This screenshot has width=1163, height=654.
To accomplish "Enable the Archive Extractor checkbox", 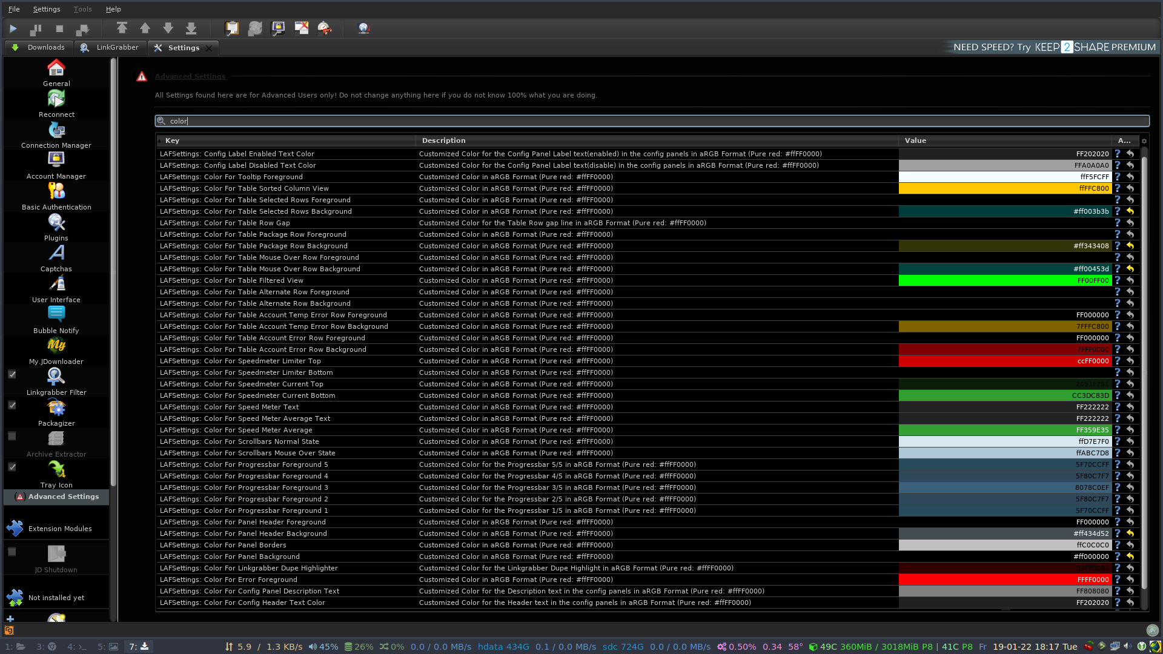I will 12,436.
